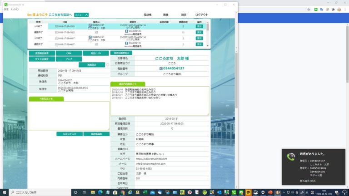Click the FAX number 03-6893-6392

pos(144,169)
